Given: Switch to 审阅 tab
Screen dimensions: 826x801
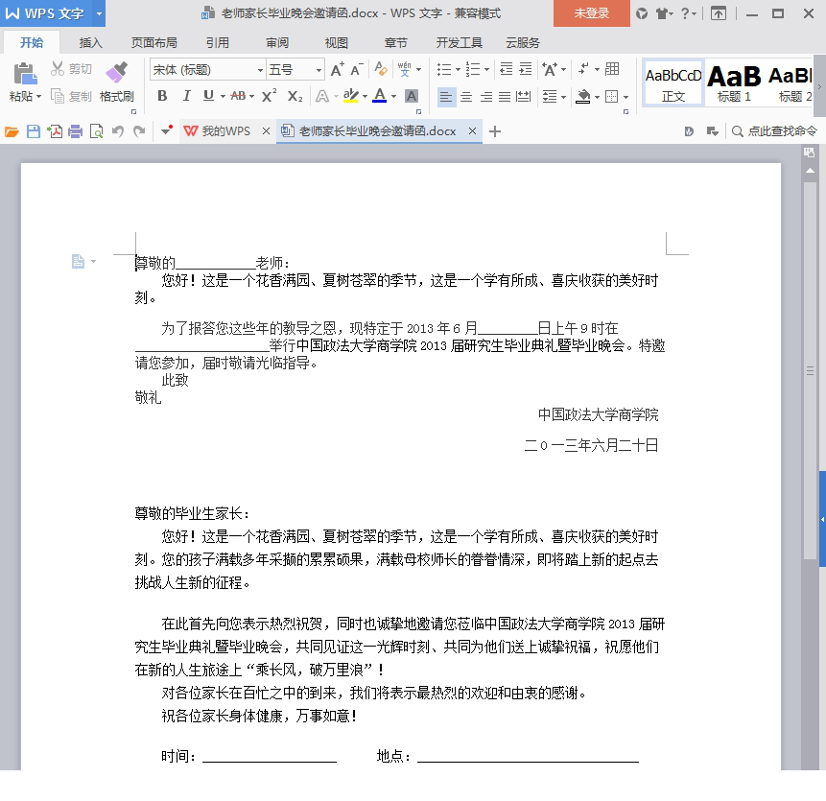Looking at the screenshot, I should 277,42.
